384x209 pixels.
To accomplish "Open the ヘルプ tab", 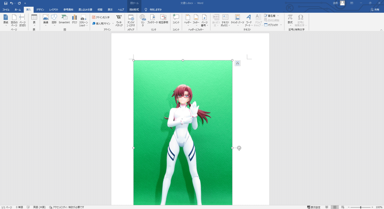I will pos(121,10).
